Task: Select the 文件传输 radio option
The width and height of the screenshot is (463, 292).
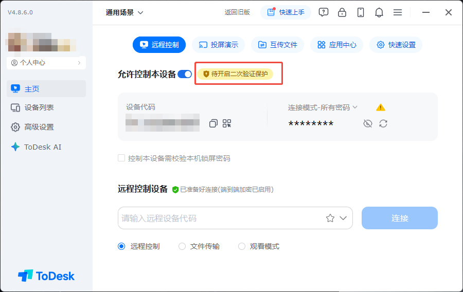Action: [182, 246]
